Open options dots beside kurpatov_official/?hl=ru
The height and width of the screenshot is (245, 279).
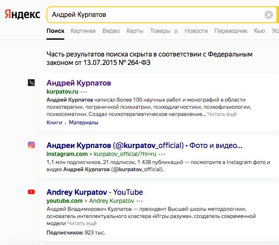163,154
